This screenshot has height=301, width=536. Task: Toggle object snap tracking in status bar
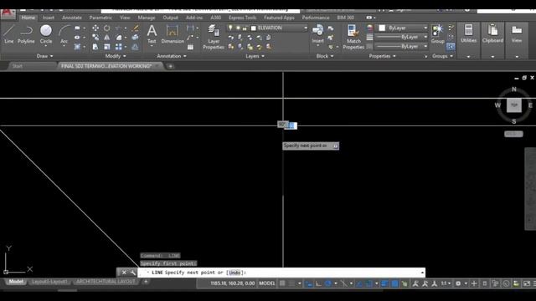359,283
